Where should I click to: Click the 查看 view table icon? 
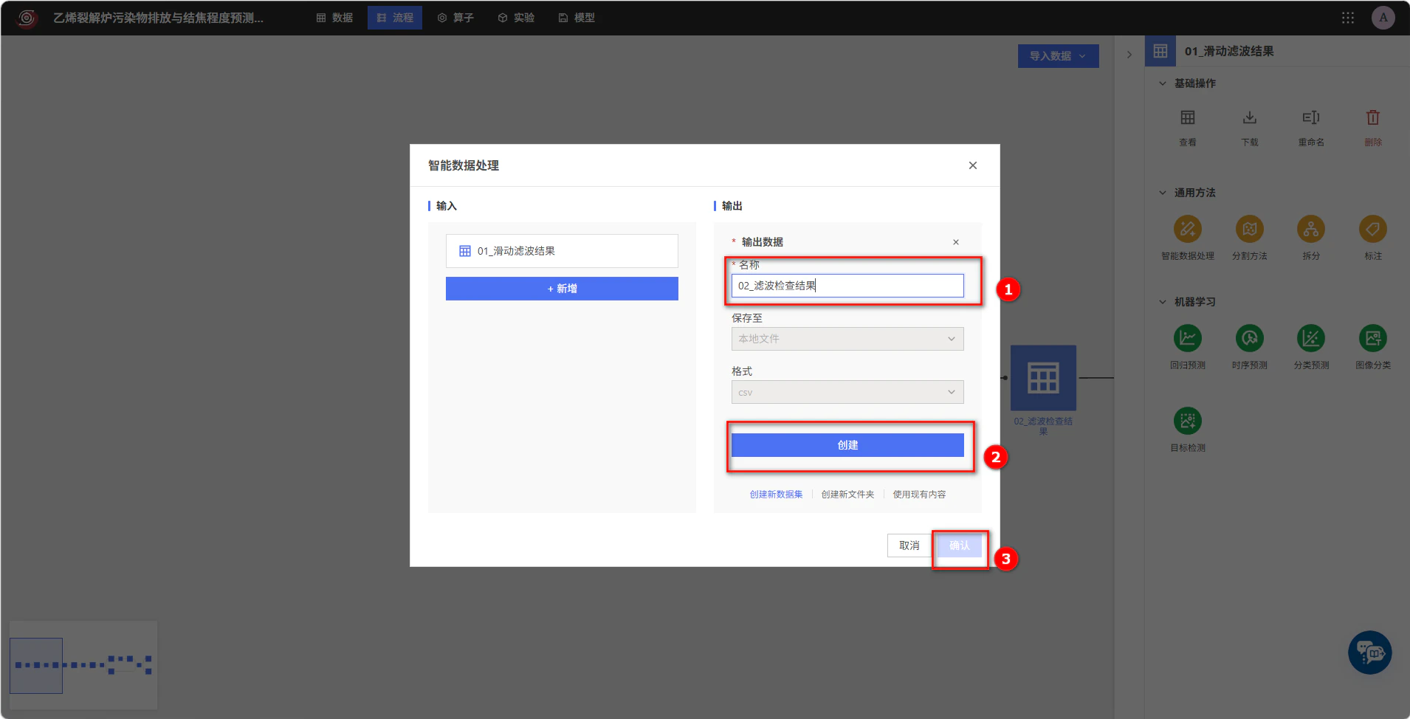point(1187,118)
